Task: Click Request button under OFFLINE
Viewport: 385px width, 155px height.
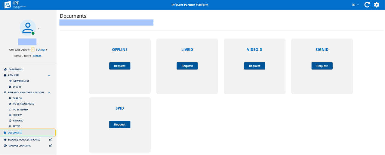Action: click(120, 66)
